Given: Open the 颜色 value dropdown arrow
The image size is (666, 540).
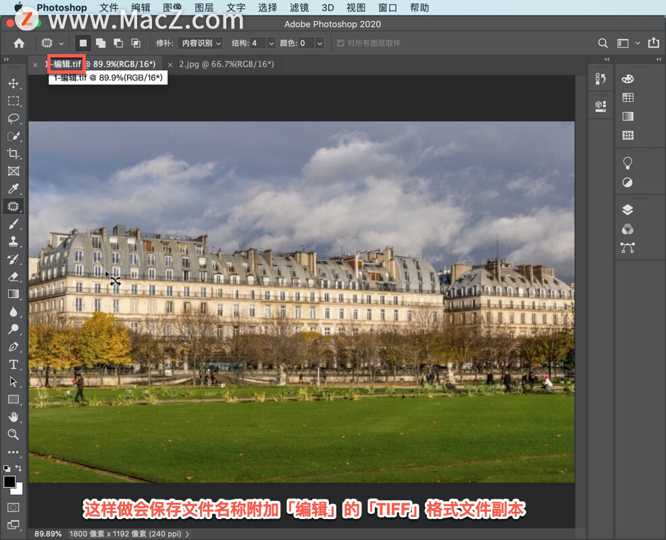Looking at the screenshot, I should tap(320, 43).
